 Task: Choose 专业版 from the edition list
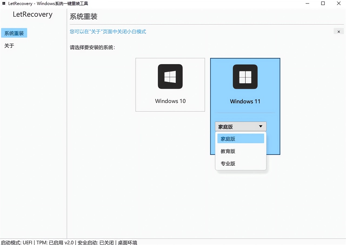pos(241,163)
